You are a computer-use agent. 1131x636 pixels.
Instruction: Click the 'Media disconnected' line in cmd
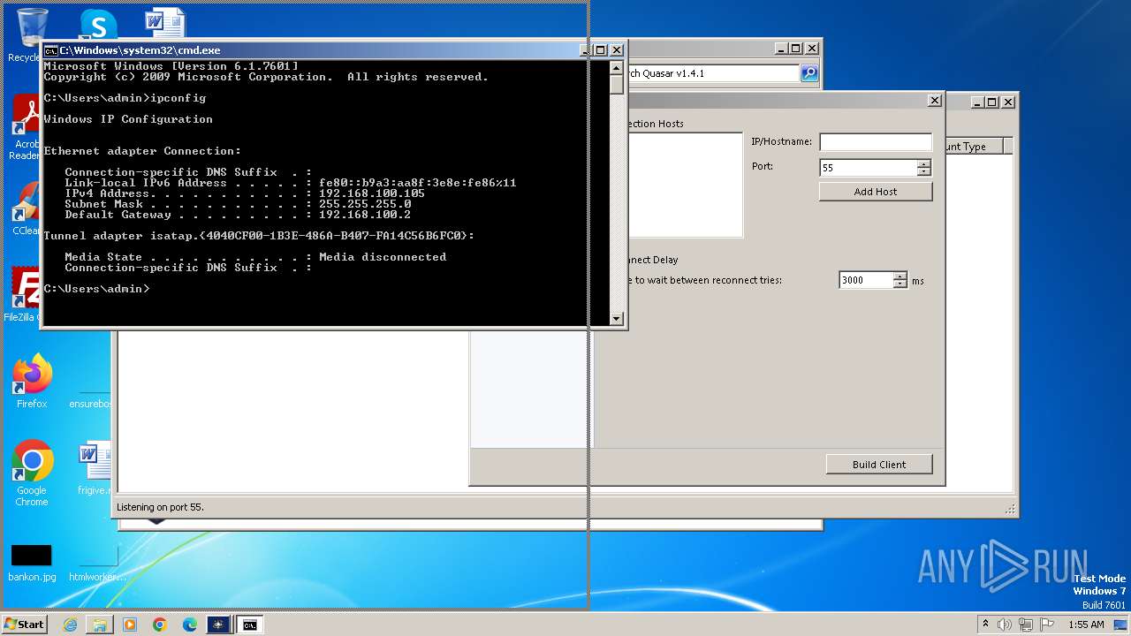(x=255, y=257)
